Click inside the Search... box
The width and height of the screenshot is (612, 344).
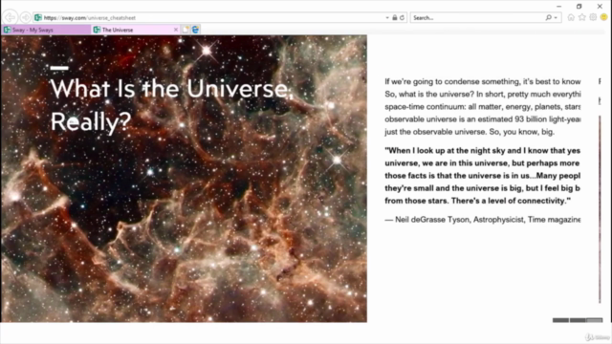click(478, 17)
